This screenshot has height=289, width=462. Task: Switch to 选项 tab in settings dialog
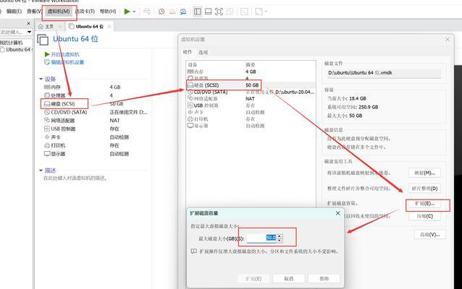click(203, 52)
